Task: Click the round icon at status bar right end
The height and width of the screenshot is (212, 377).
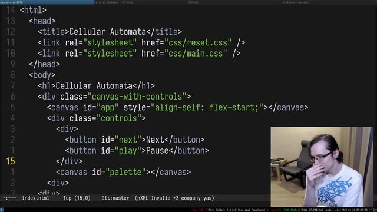Action: 375,210
